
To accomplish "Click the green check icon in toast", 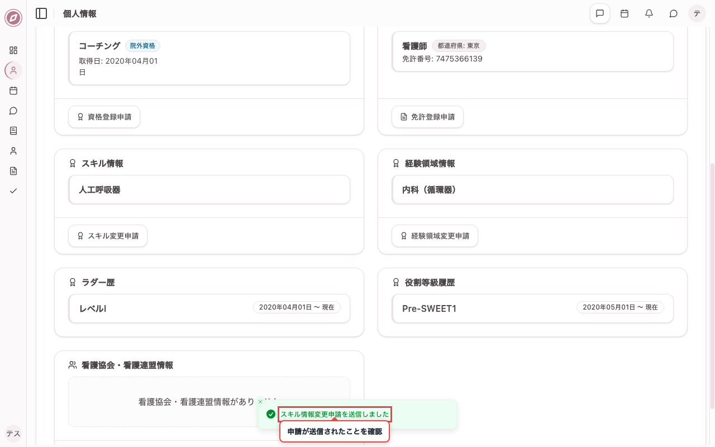I will click(271, 414).
